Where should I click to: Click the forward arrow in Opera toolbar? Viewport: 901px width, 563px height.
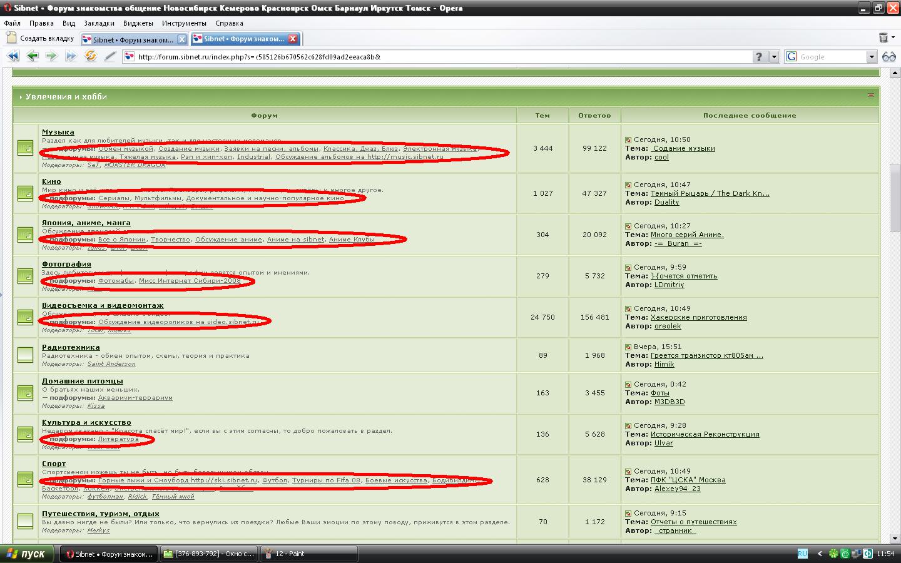click(x=51, y=56)
